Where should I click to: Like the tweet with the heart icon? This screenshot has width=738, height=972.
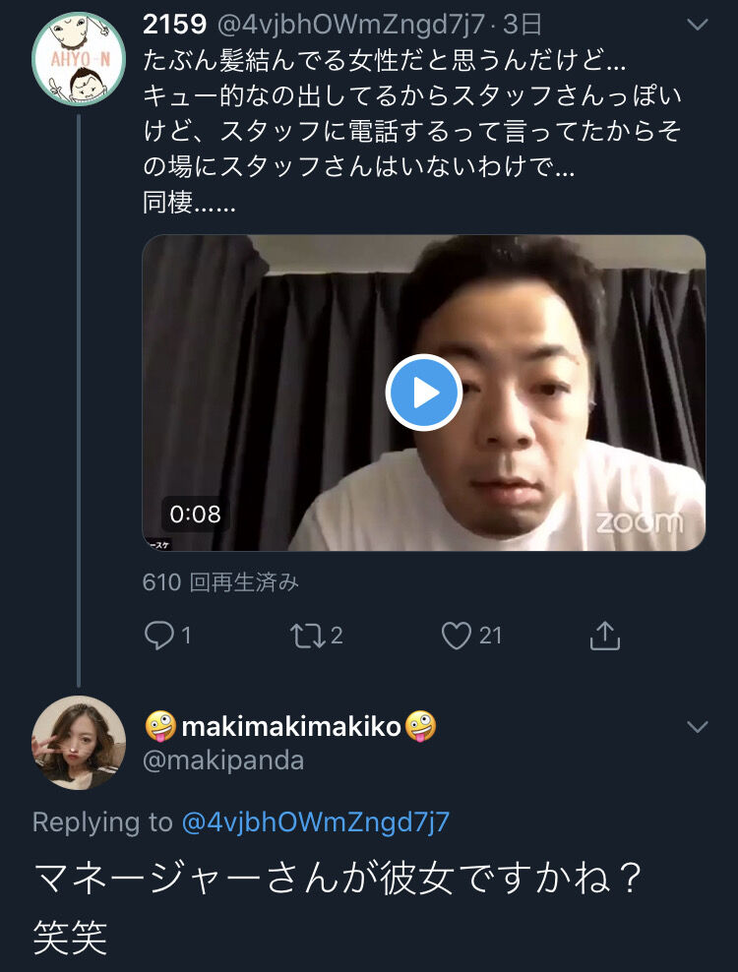point(456,637)
